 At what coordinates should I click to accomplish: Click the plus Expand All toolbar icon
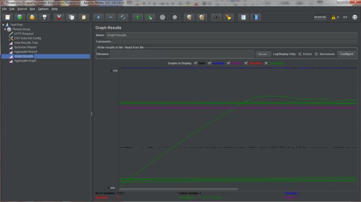pyautogui.click(x=98, y=18)
